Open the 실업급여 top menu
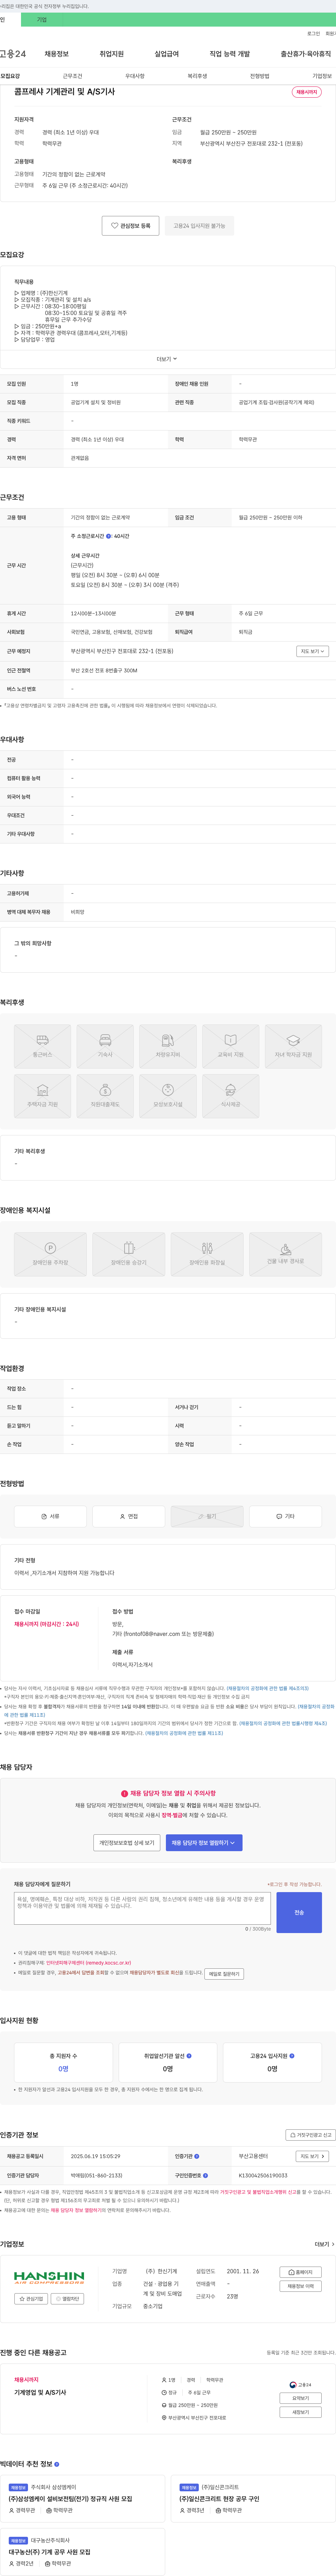 (x=167, y=54)
